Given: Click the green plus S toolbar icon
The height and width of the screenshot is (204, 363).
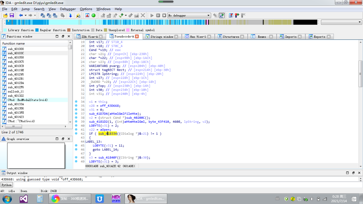Looking at the screenshot, I should click(x=121, y=15).
